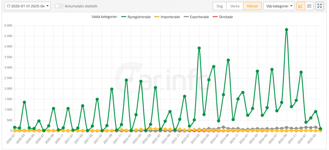Viewport: 329px width, 150px height.
Task: Click the green Nyregistrerade color line swatch
Action: [x=123, y=17]
